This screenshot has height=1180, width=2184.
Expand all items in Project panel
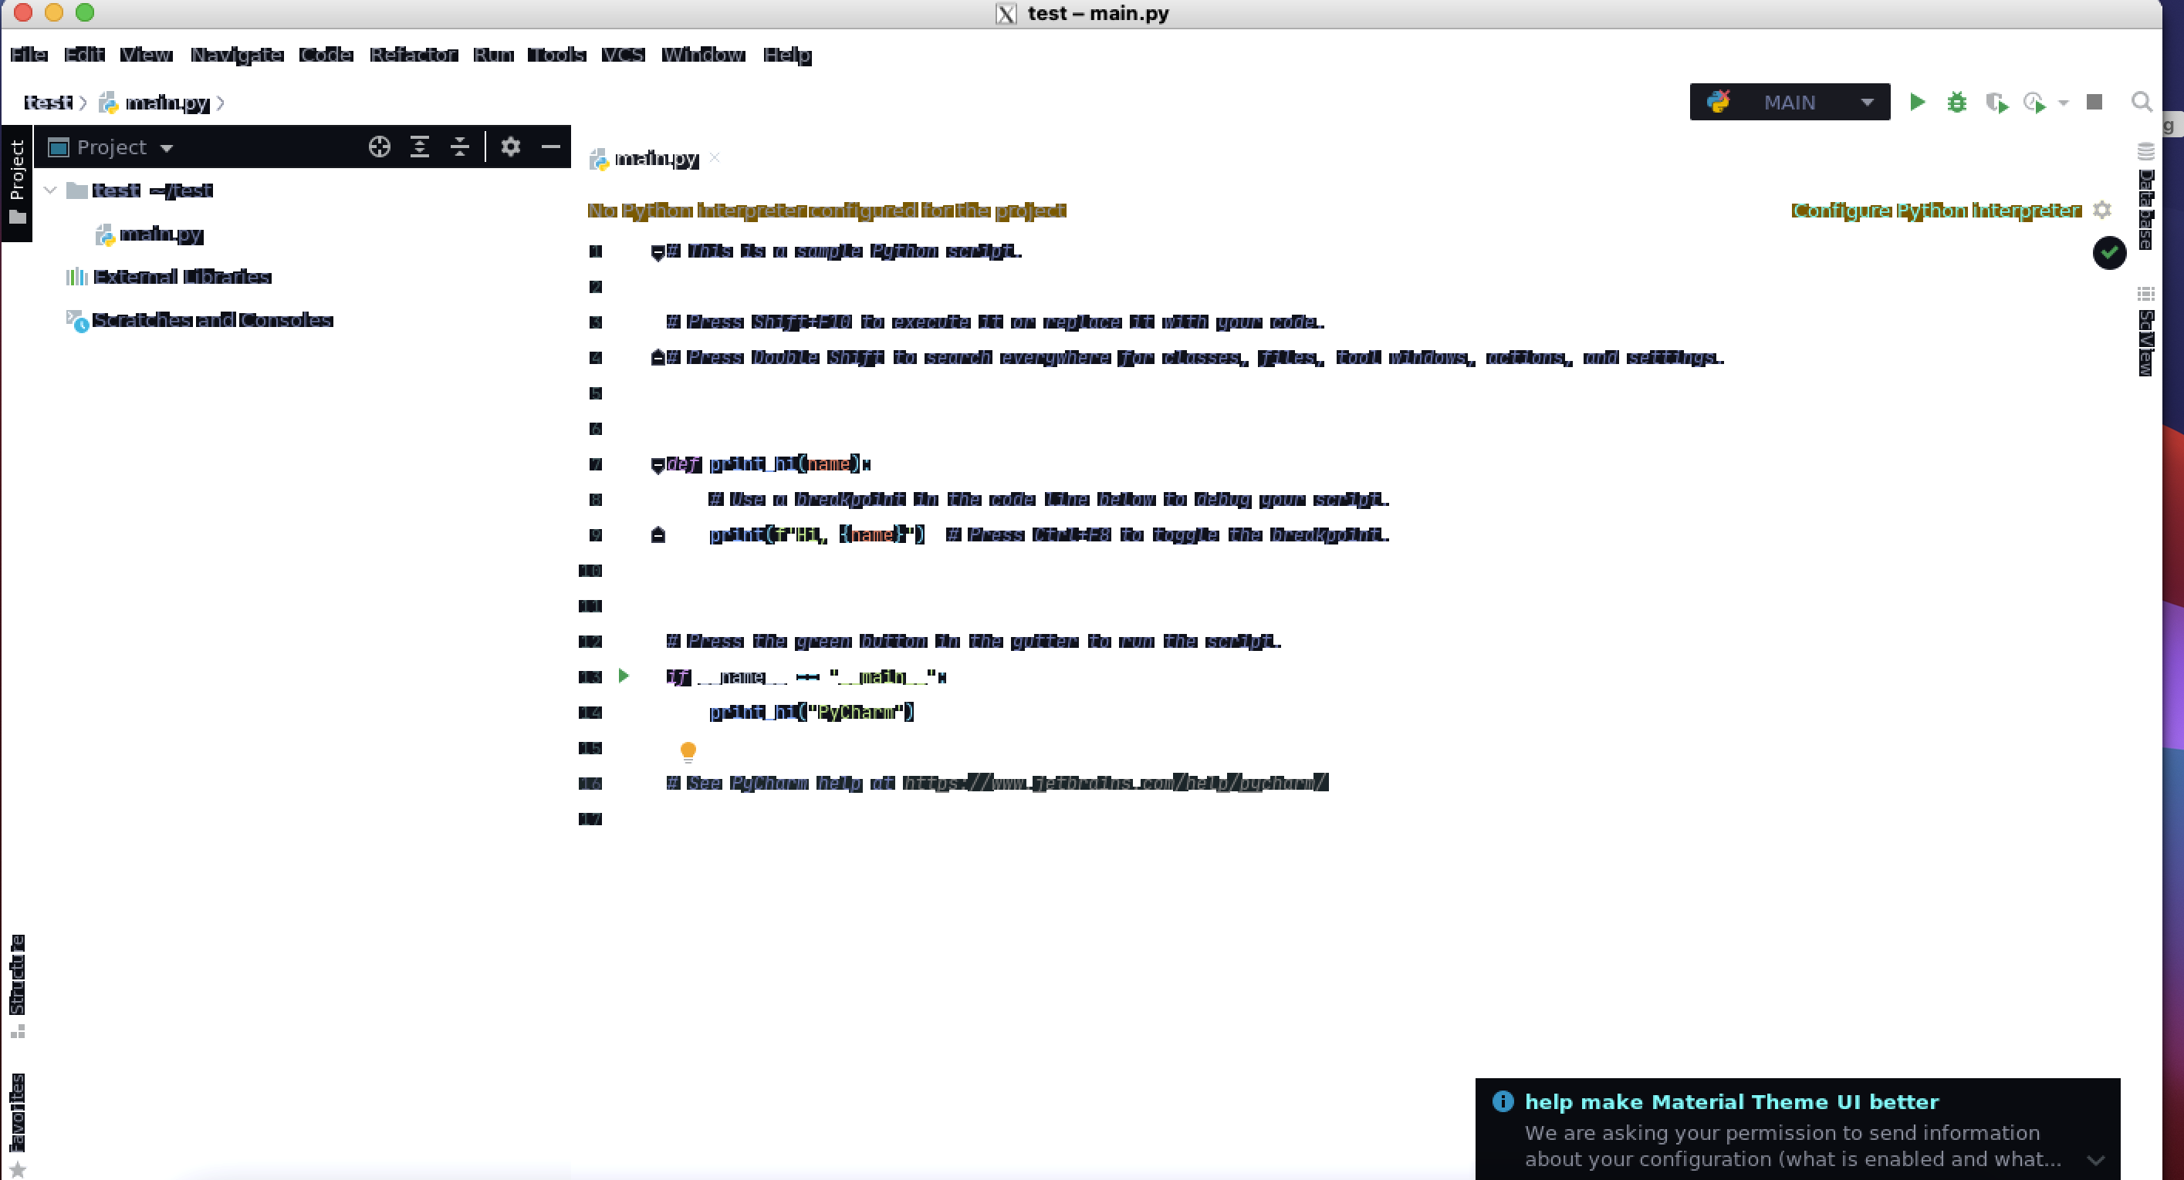(x=420, y=147)
